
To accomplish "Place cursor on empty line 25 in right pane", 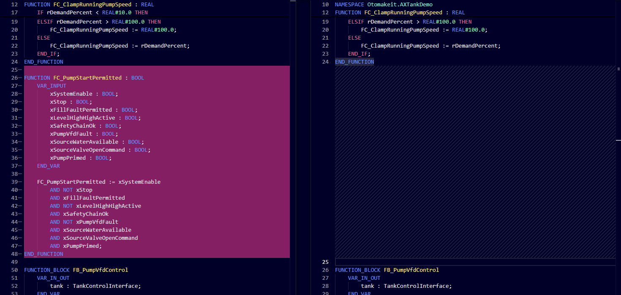I will (x=475, y=262).
